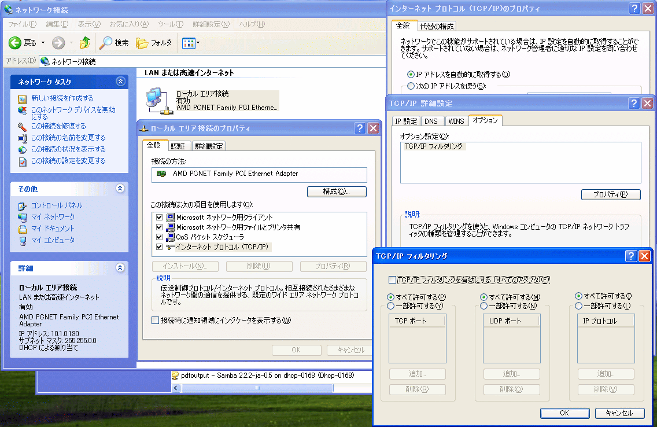Collapse the その他 sidebar panel
Screen dimensions: 657x427
click(x=120, y=189)
